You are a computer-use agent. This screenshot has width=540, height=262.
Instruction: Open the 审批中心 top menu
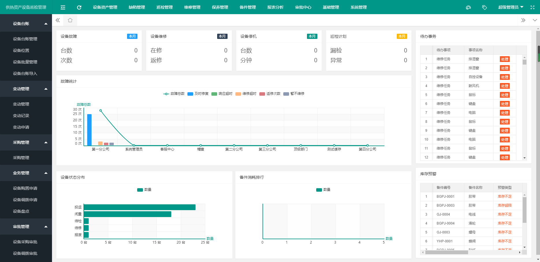303,7
